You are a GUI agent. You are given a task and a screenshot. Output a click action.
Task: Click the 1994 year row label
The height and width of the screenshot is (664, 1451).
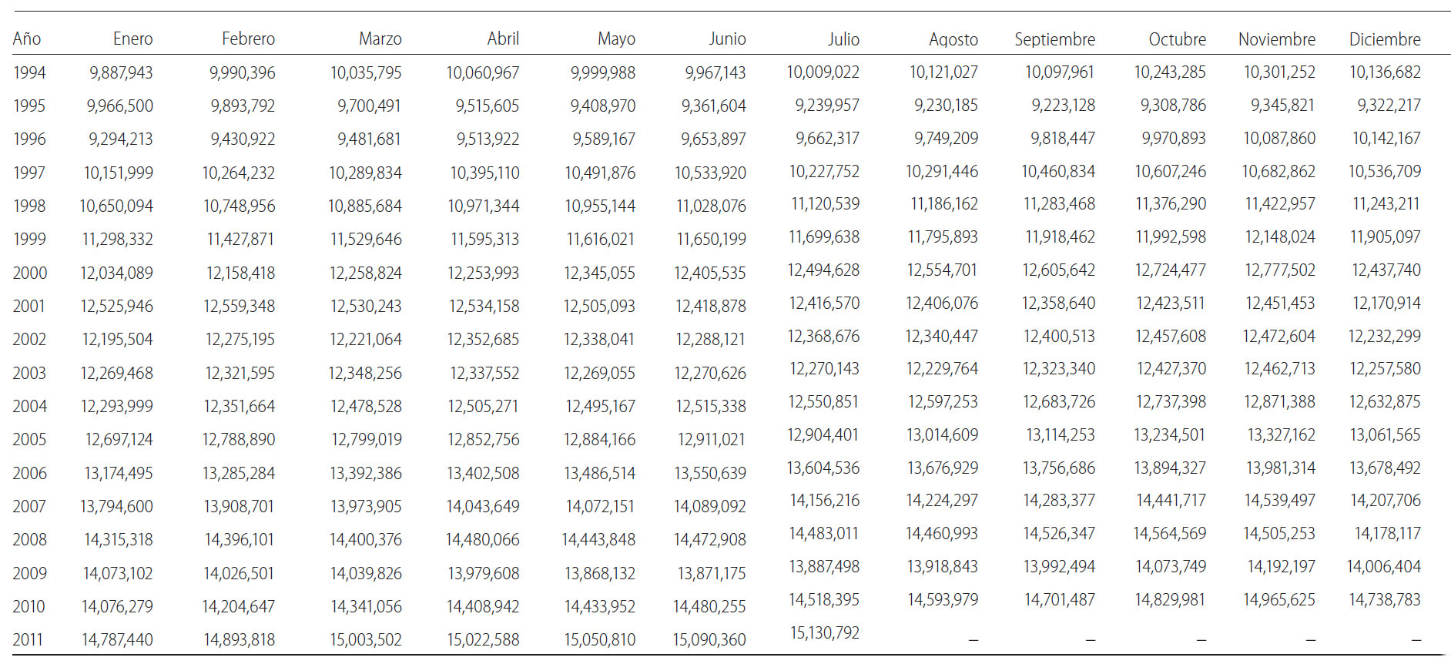29,72
